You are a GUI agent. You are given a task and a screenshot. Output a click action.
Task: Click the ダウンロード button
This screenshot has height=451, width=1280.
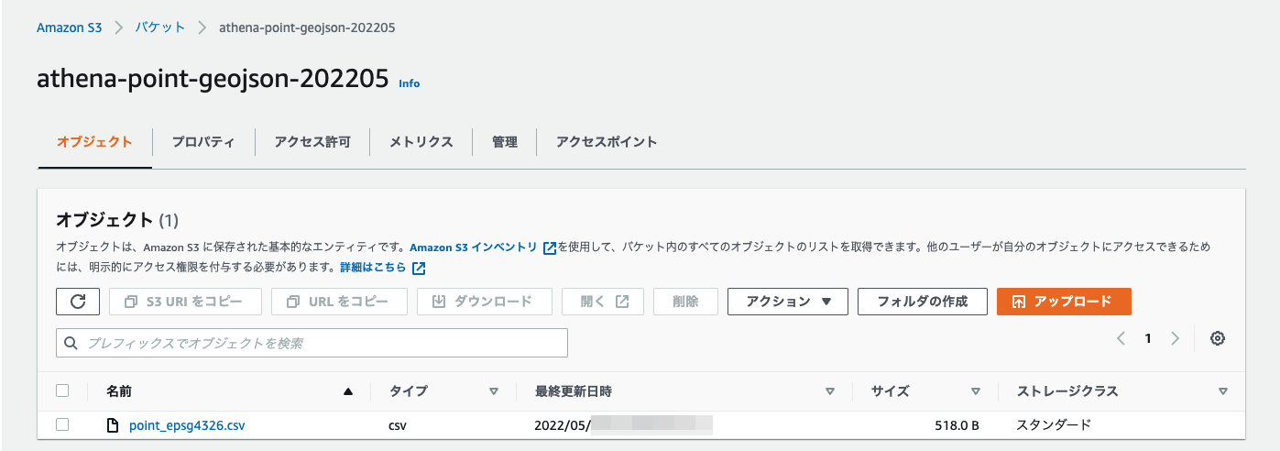tap(485, 302)
